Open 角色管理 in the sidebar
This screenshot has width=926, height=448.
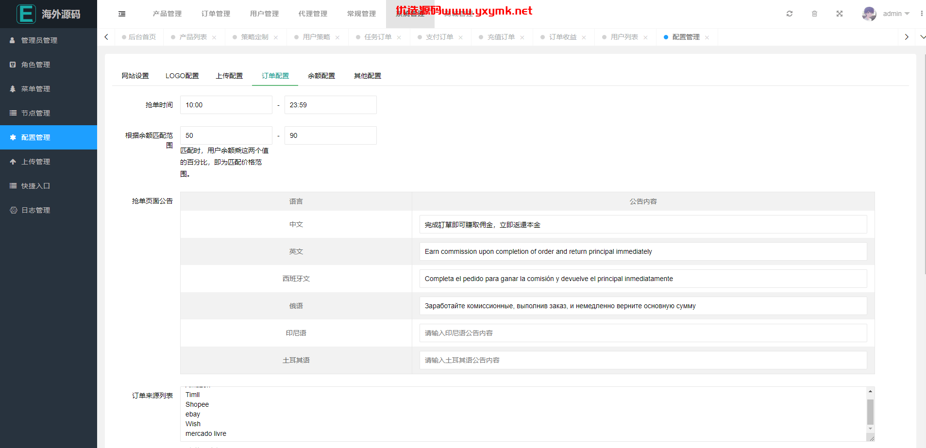coord(49,65)
